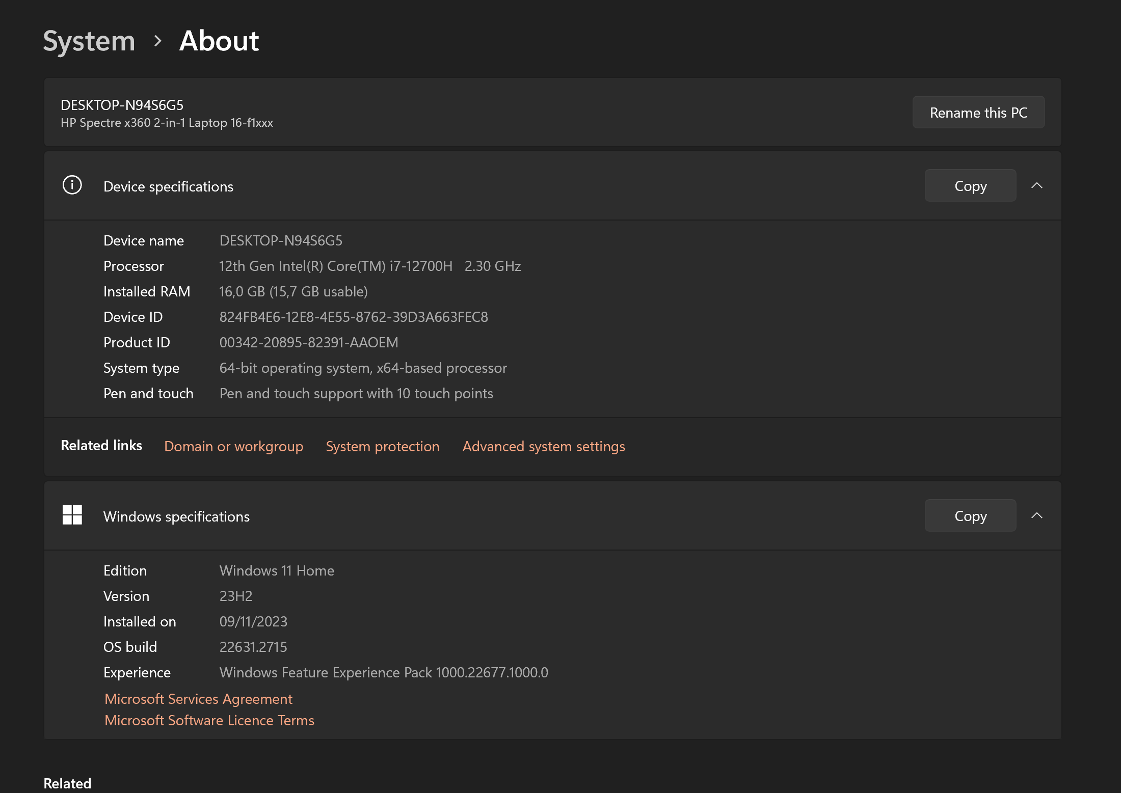Select the DESKTOP-N94S6G5 PC name at the top

tap(122, 105)
